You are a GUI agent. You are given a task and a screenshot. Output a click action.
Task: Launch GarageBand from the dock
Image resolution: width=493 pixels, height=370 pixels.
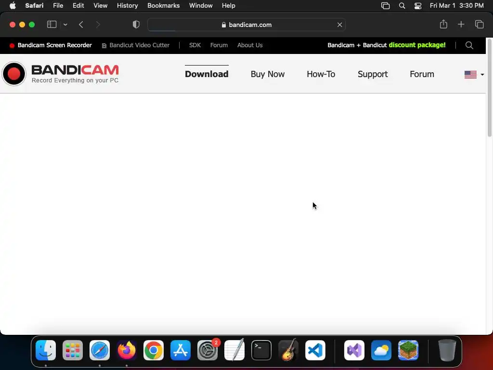[288, 350]
